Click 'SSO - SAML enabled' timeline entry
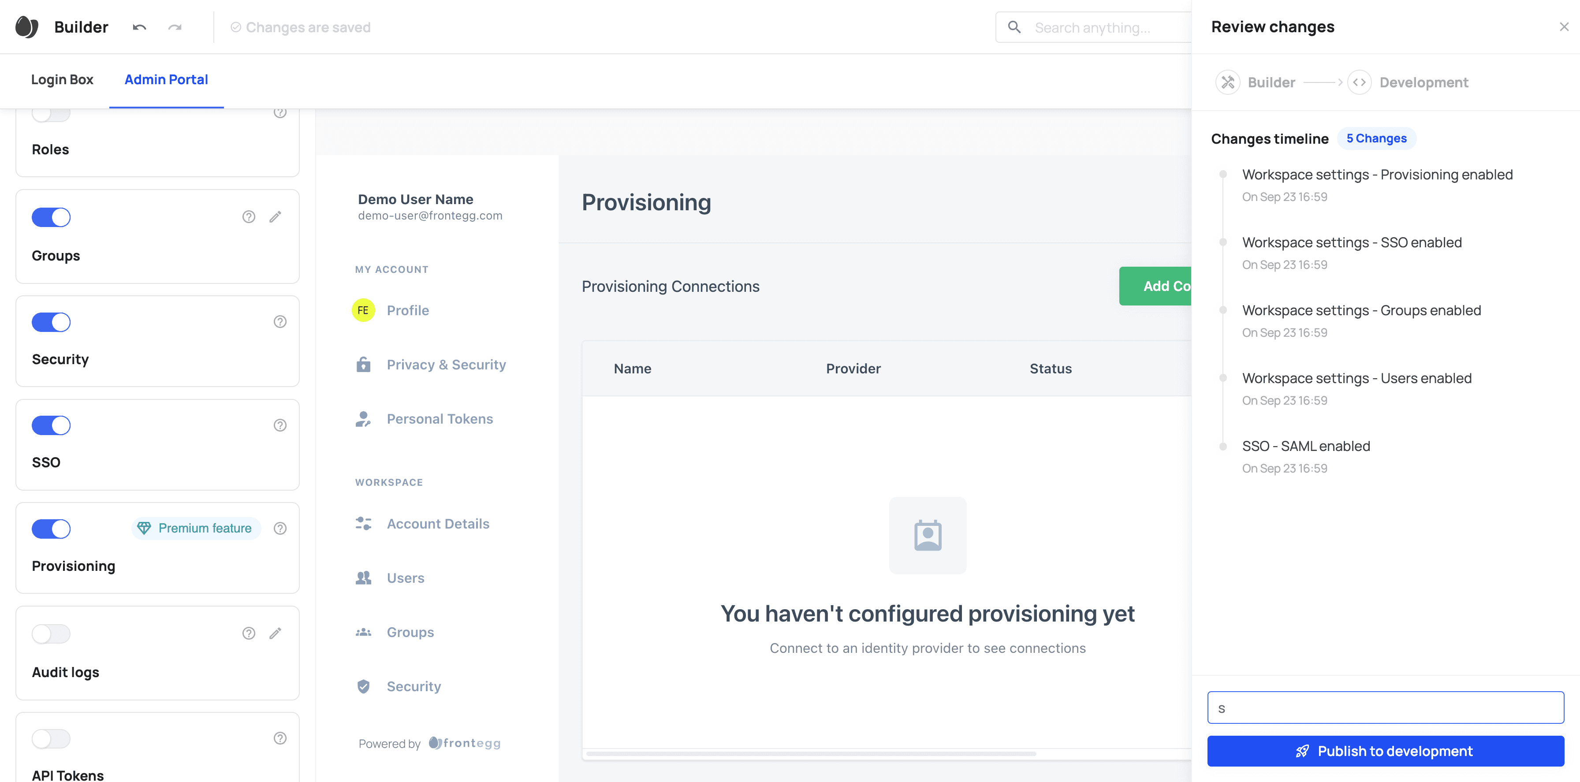 point(1306,446)
